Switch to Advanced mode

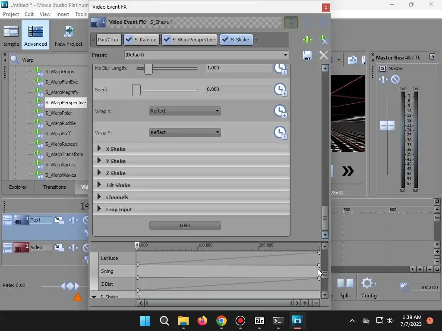tap(35, 35)
